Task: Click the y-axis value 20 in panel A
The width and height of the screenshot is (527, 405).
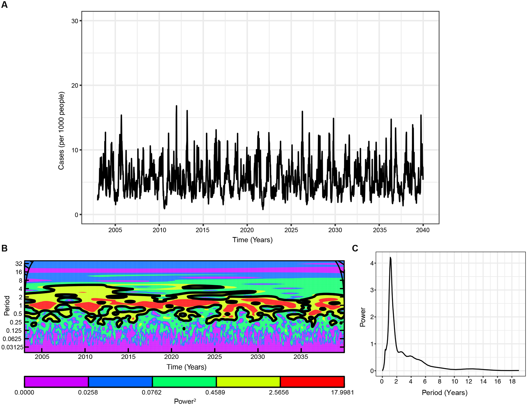Action: pyautogui.click(x=75, y=86)
